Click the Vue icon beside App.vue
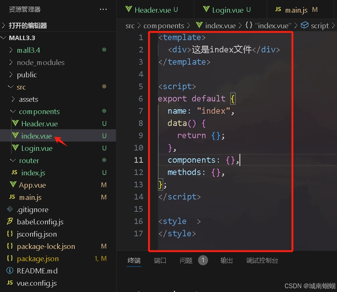The width and height of the screenshot is (337, 292). [13, 185]
